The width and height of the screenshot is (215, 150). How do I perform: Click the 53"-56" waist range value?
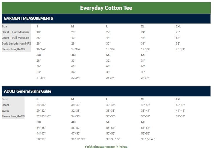146,133
